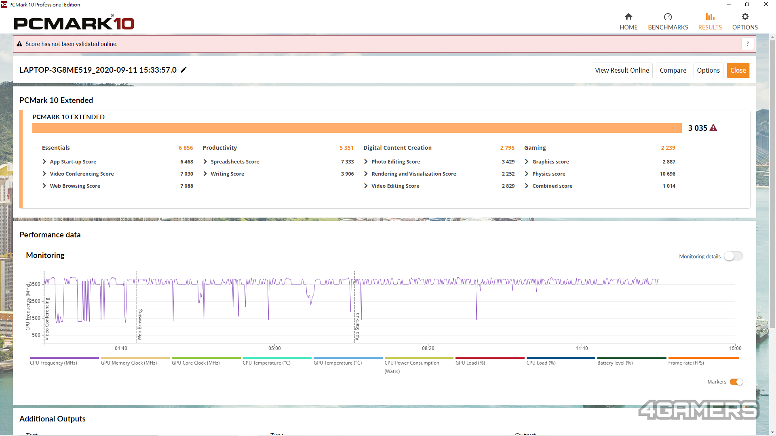Click scrollbar down arrow

pyautogui.click(x=772, y=432)
